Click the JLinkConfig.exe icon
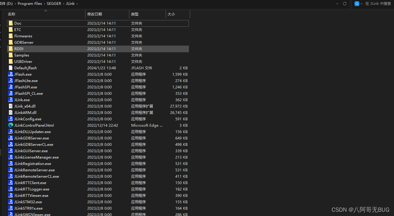Image resolution: width=394 pixels, height=216 pixels. coord(11,119)
